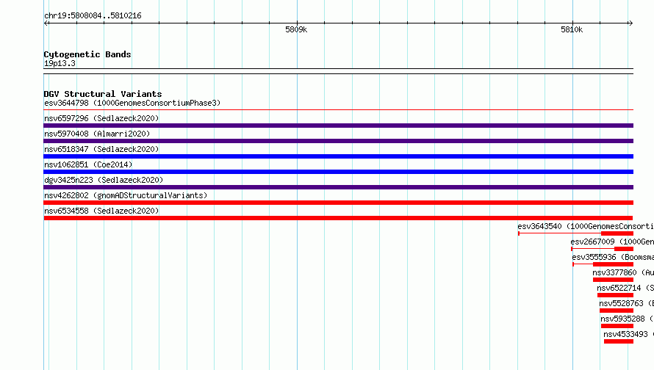Open variant esv3555936 label
The width and height of the screenshot is (654, 370).
coord(613,257)
